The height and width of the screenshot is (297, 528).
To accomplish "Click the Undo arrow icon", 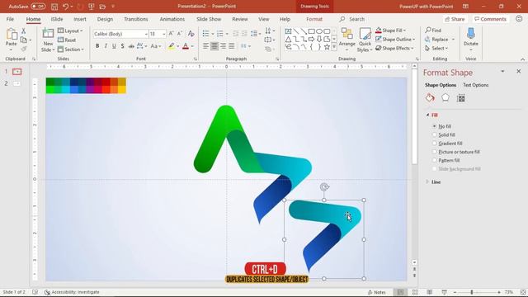I will [x=66, y=7].
